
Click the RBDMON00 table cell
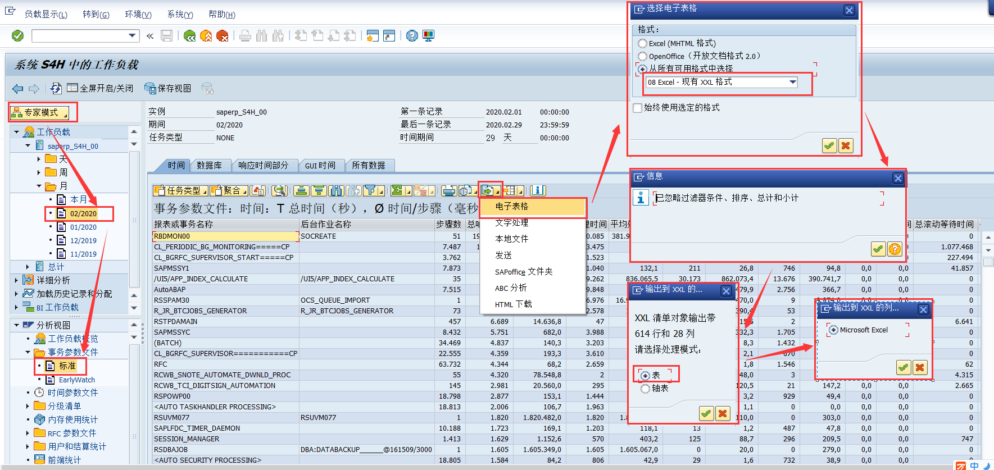[x=225, y=236]
